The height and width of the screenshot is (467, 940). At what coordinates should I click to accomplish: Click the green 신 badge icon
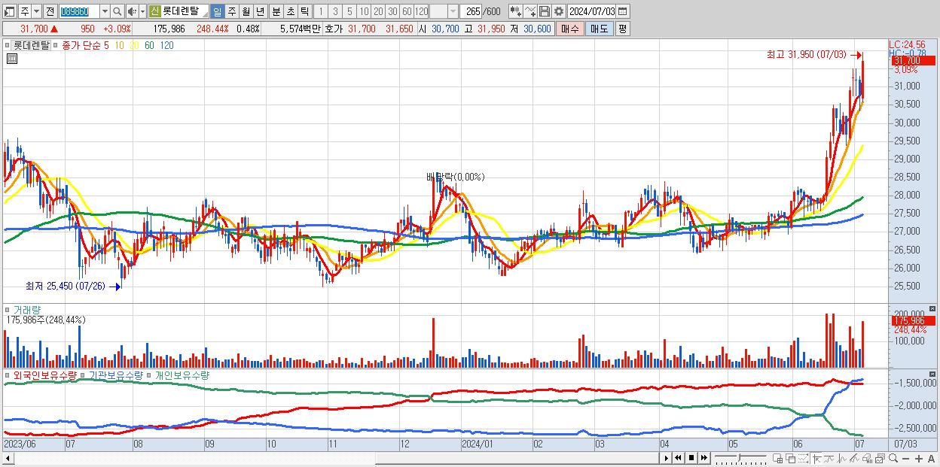(x=154, y=11)
